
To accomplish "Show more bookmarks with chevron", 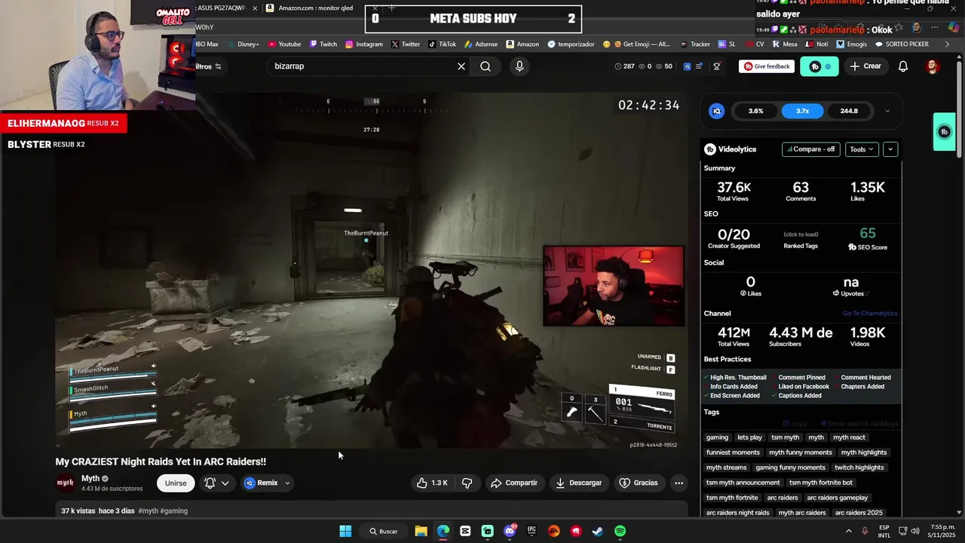I will pos(948,44).
